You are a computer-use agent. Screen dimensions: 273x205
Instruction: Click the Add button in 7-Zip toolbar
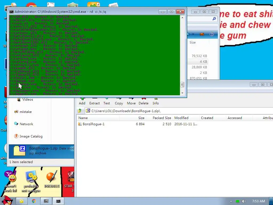82,102
